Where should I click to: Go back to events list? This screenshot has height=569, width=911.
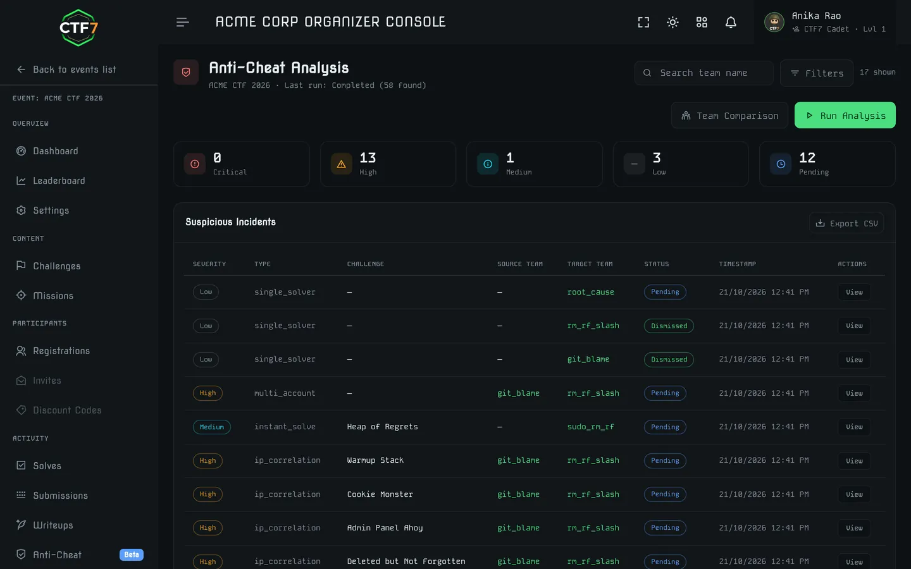pyautogui.click(x=66, y=70)
